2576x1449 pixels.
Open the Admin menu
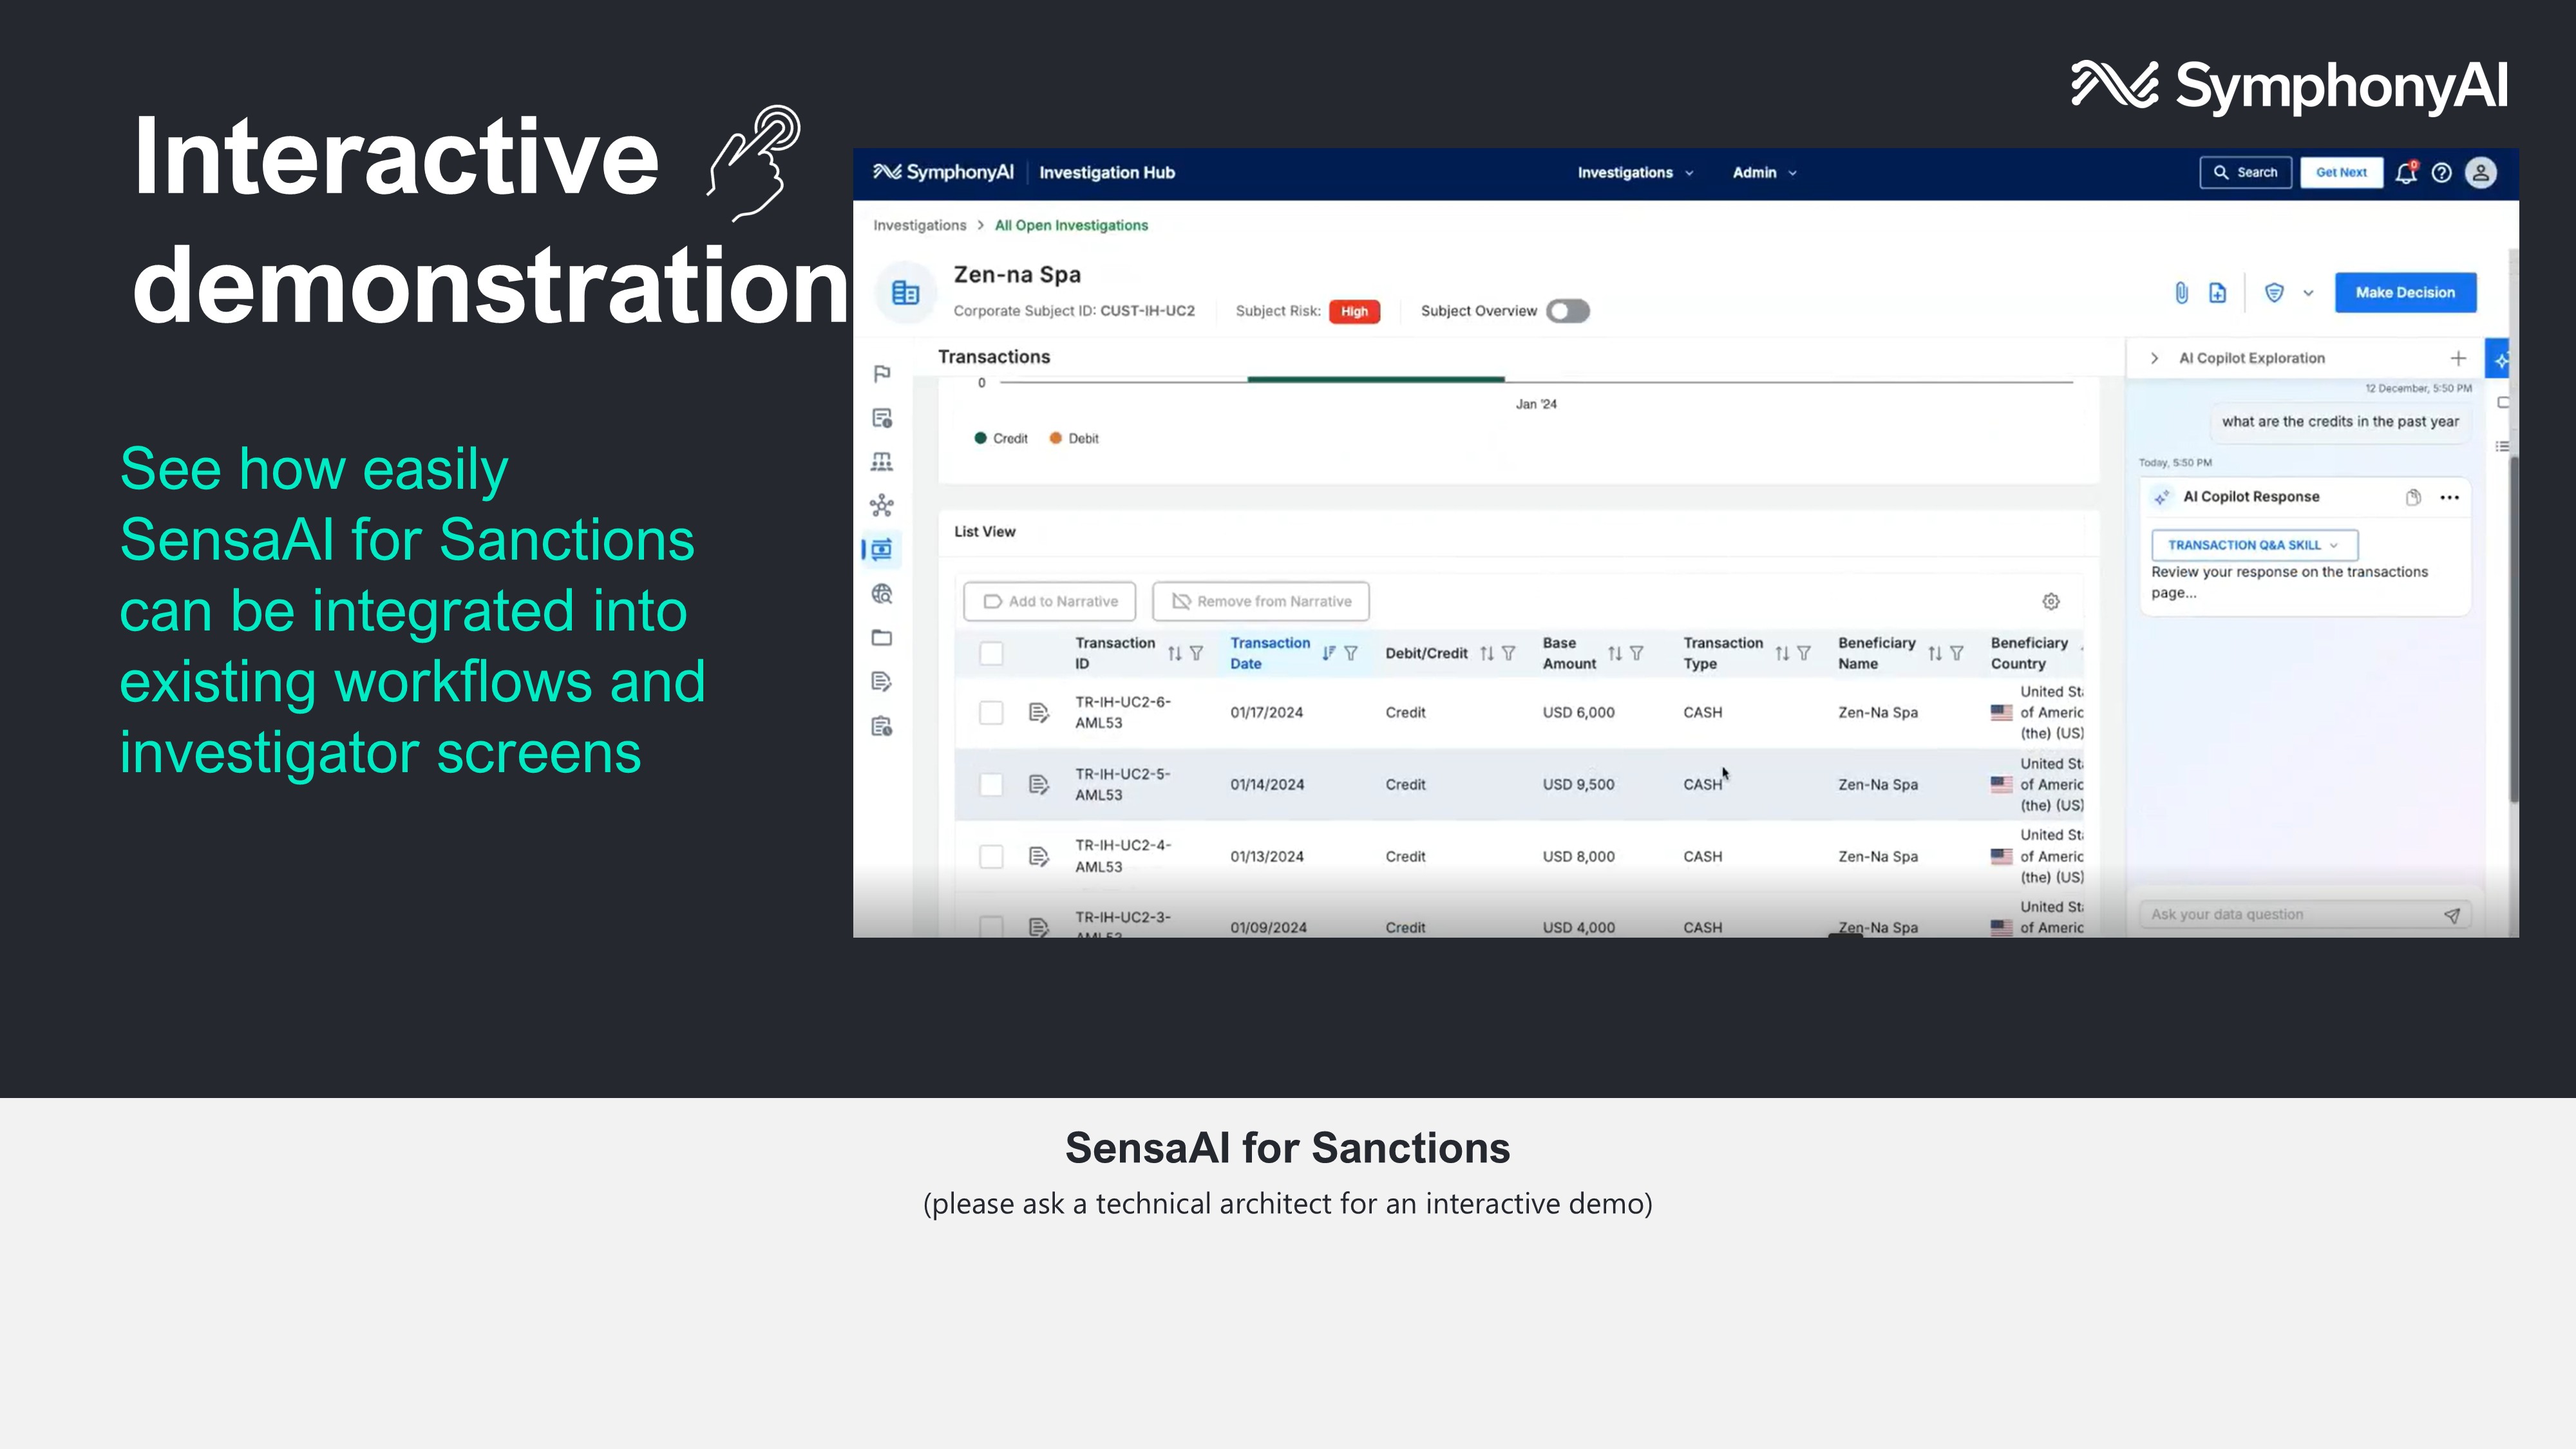click(x=1764, y=173)
